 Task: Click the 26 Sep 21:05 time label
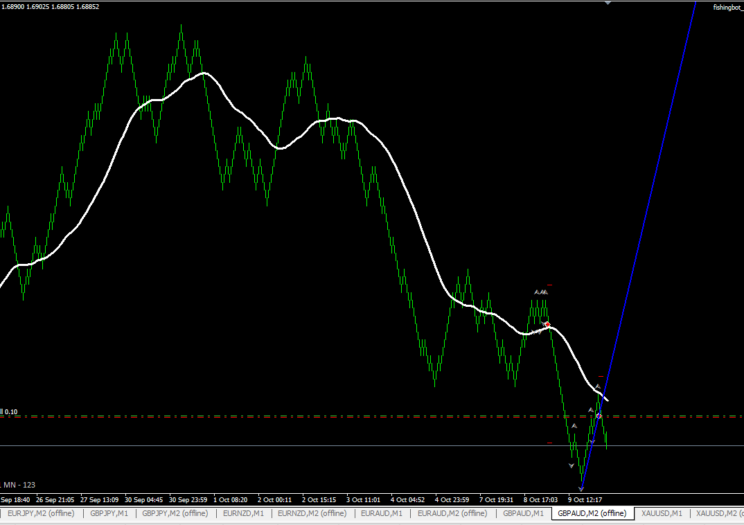[x=55, y=499]
